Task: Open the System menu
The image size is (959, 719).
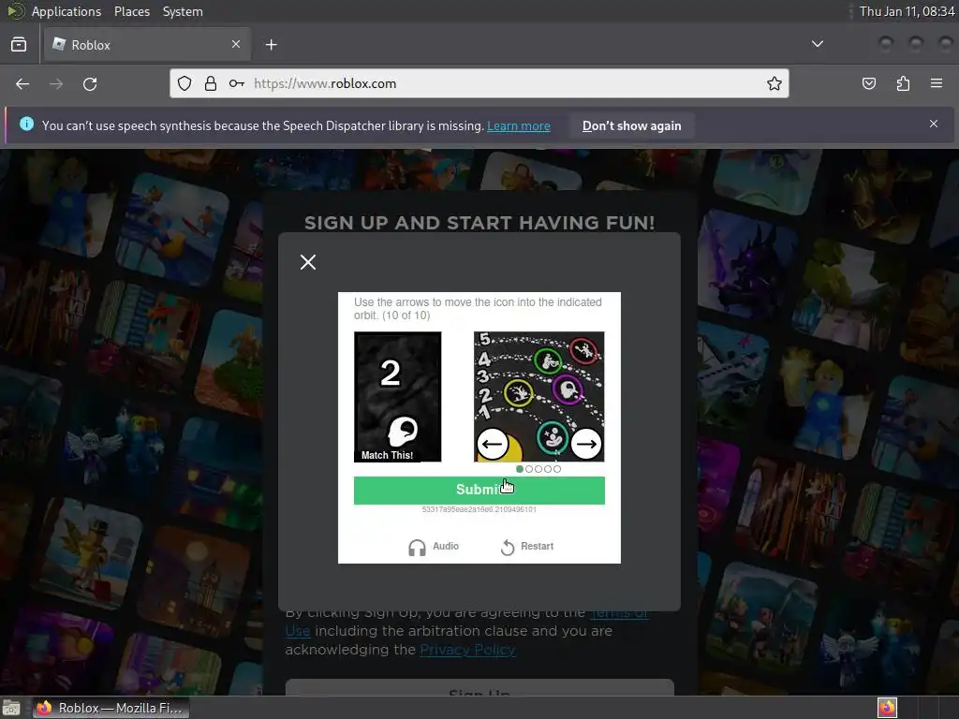Action: point(183,11)
